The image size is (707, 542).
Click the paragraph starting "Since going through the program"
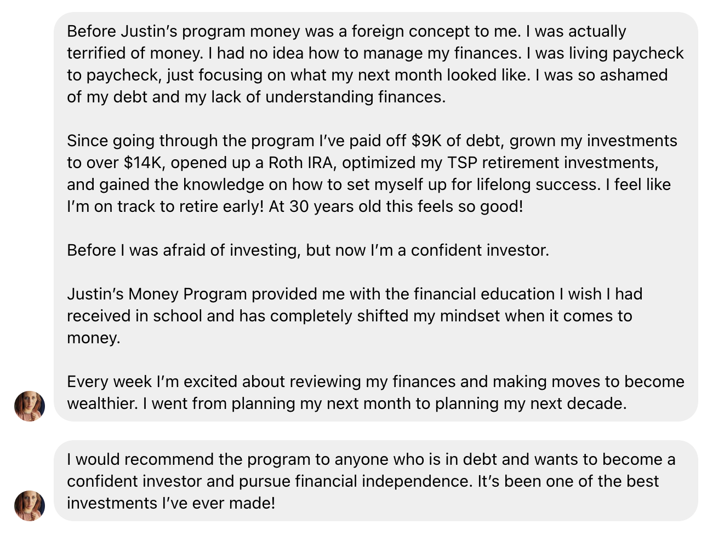(x=372, y=174)
